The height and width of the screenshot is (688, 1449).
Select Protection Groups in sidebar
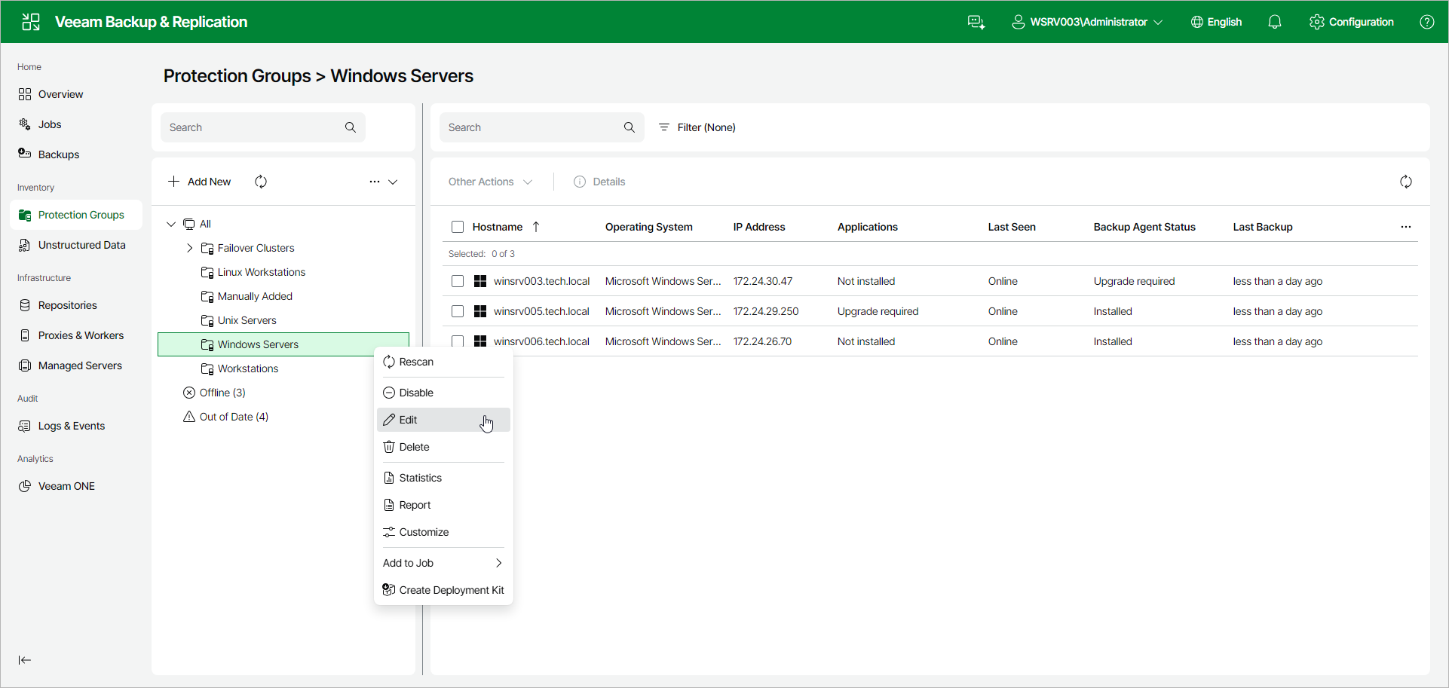point(76,215)
